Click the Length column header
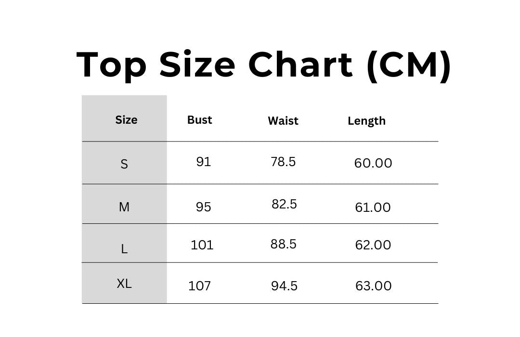Image resolution: width=520 pixels, height=337 pixels. point(366,121)
